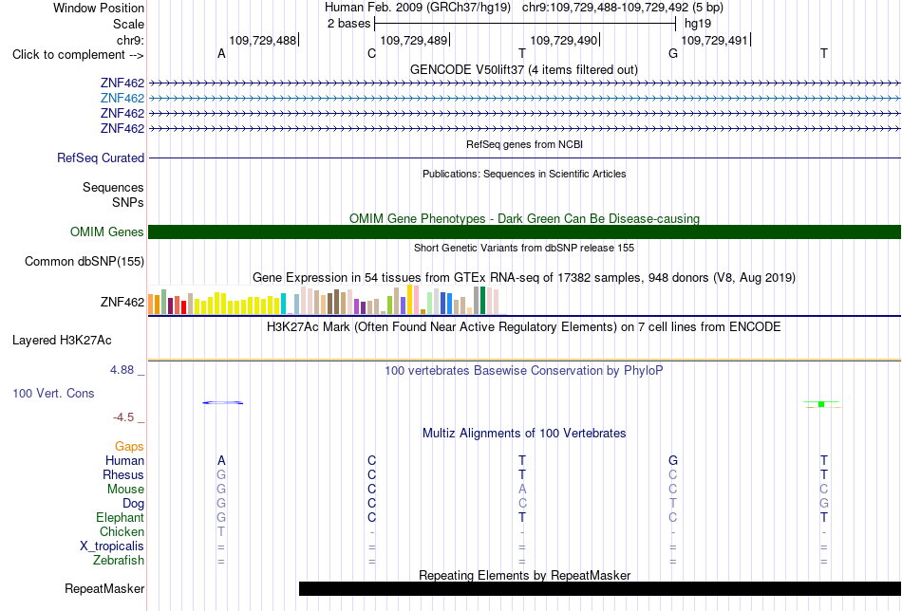Select the Mouse species label
Image resolution: width=902 pixels, height=611 pixels.
(x=125, y=490)
